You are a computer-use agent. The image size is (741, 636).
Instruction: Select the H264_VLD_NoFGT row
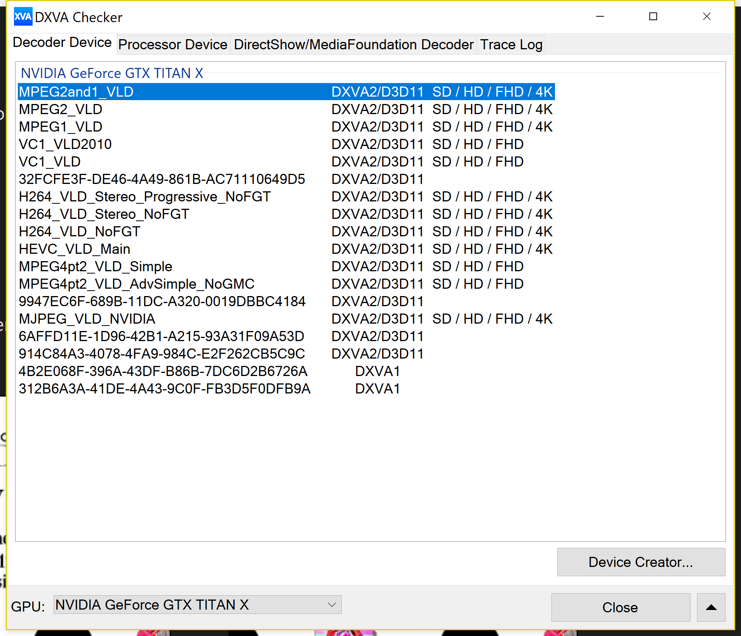[286, 232]
